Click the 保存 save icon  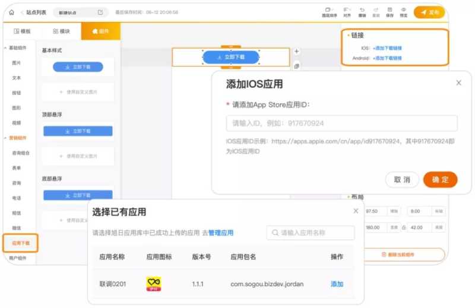pos(390,12)
